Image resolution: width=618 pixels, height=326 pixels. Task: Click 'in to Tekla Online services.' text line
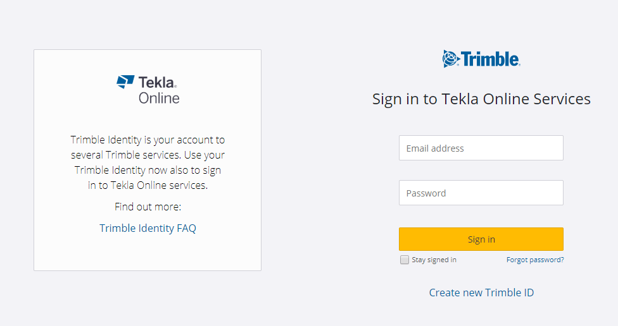coord(148,185)
